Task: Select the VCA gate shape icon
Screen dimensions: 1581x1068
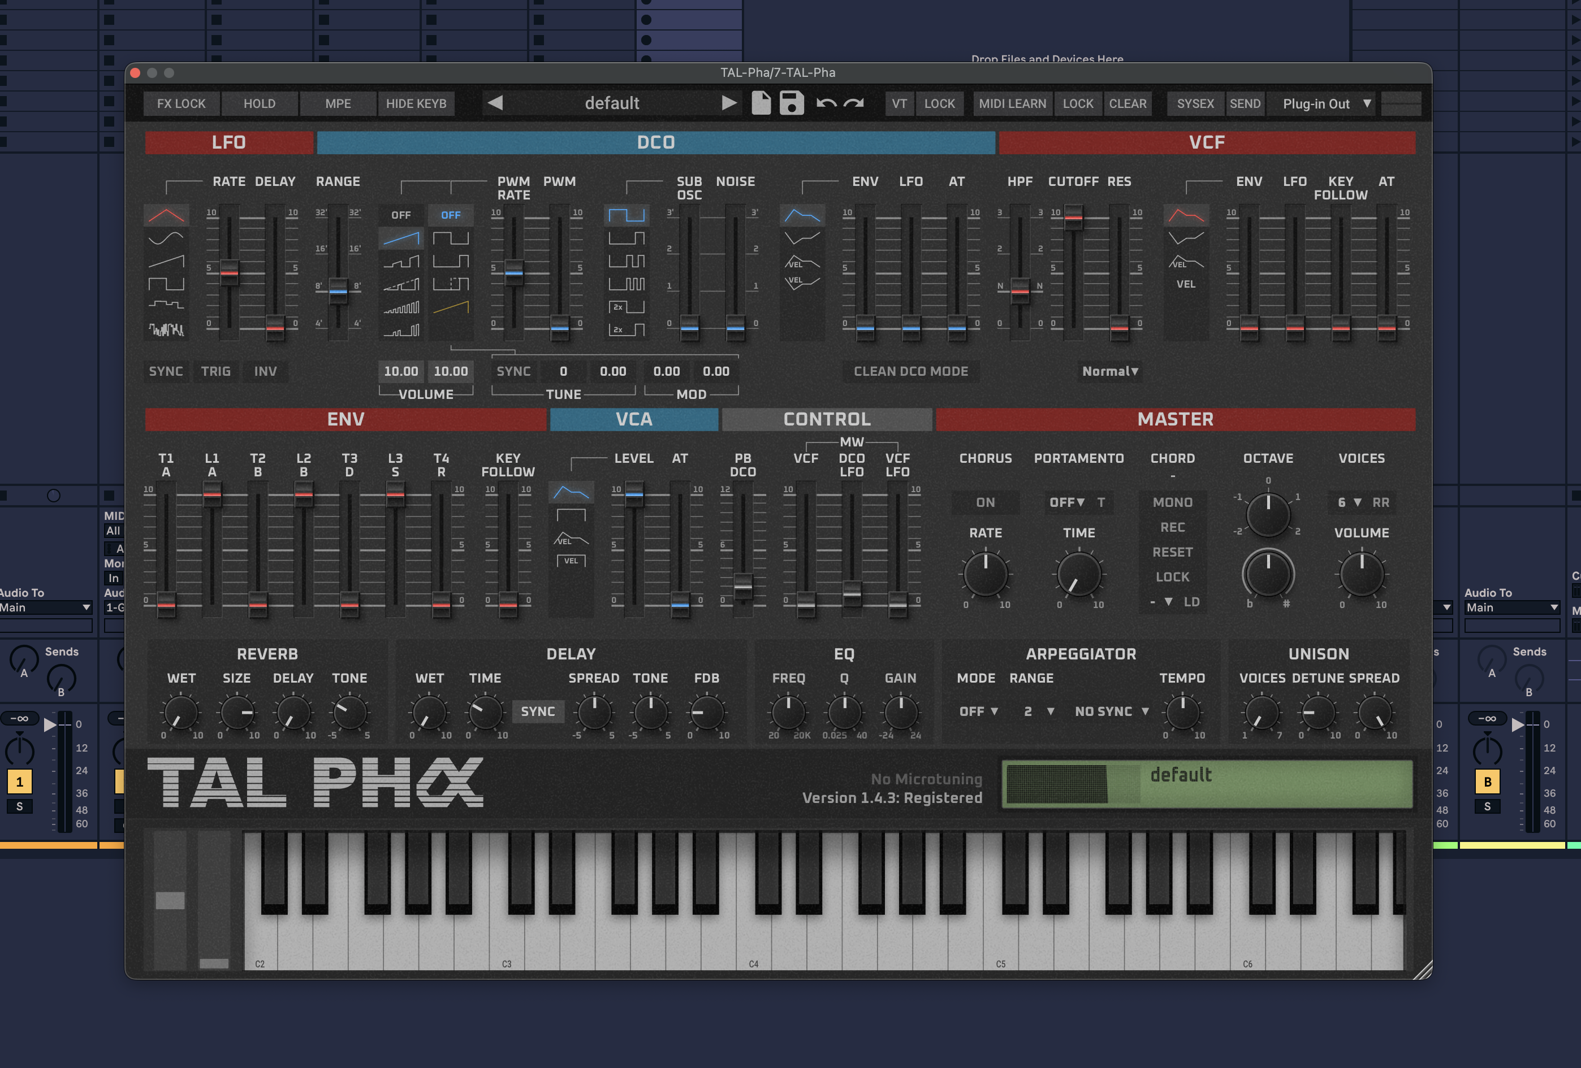Action: click(x=571, y=515)
